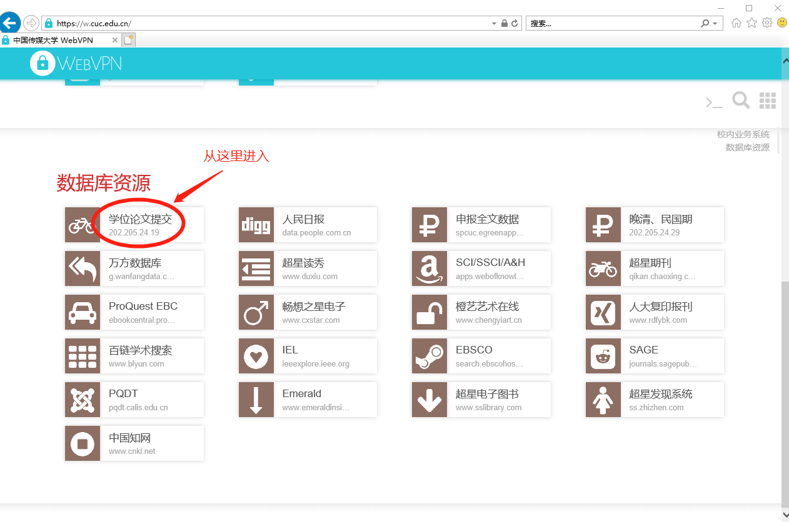Viewport: 789px width, 522px height.
Task: Click the www.cxstar.com URL text
Action: (x=311, y=320)
